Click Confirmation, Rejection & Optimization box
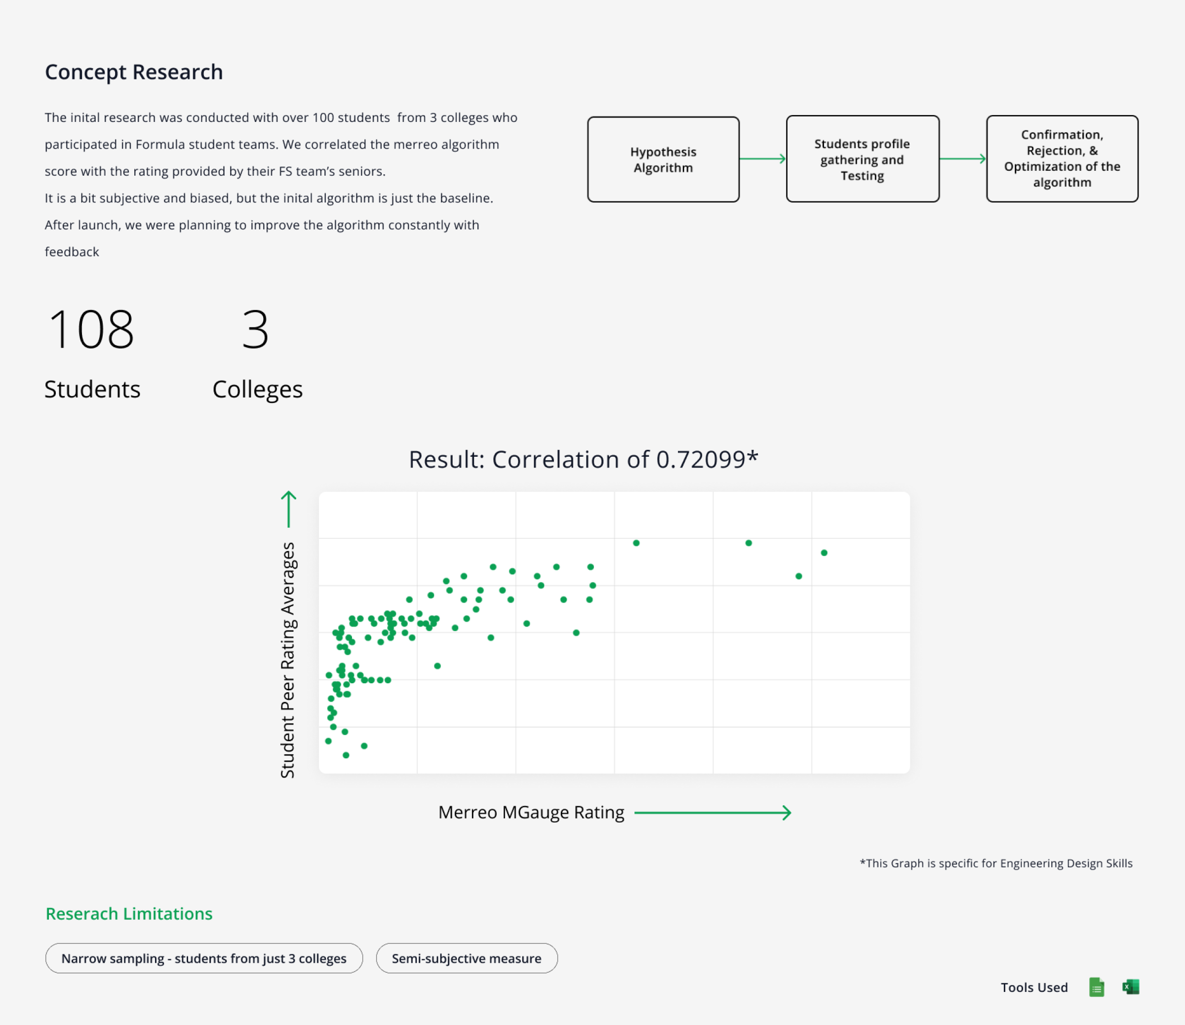The height and width of the screenshot is (1025, 1185). [1062, 159]
